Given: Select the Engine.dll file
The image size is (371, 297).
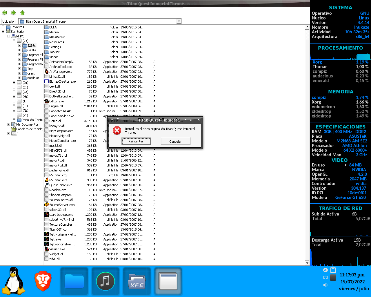Looking at the screenshot, I should (x=56, y=106).
